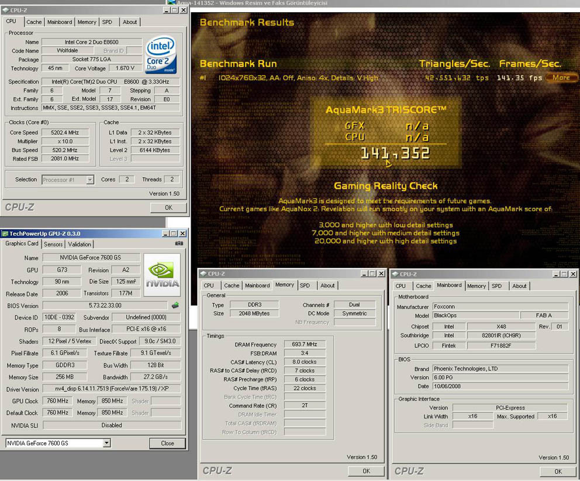Open the SPD tab in top CPU-Z window
Screen dimensions: 580x481
[x=107, y=22]
